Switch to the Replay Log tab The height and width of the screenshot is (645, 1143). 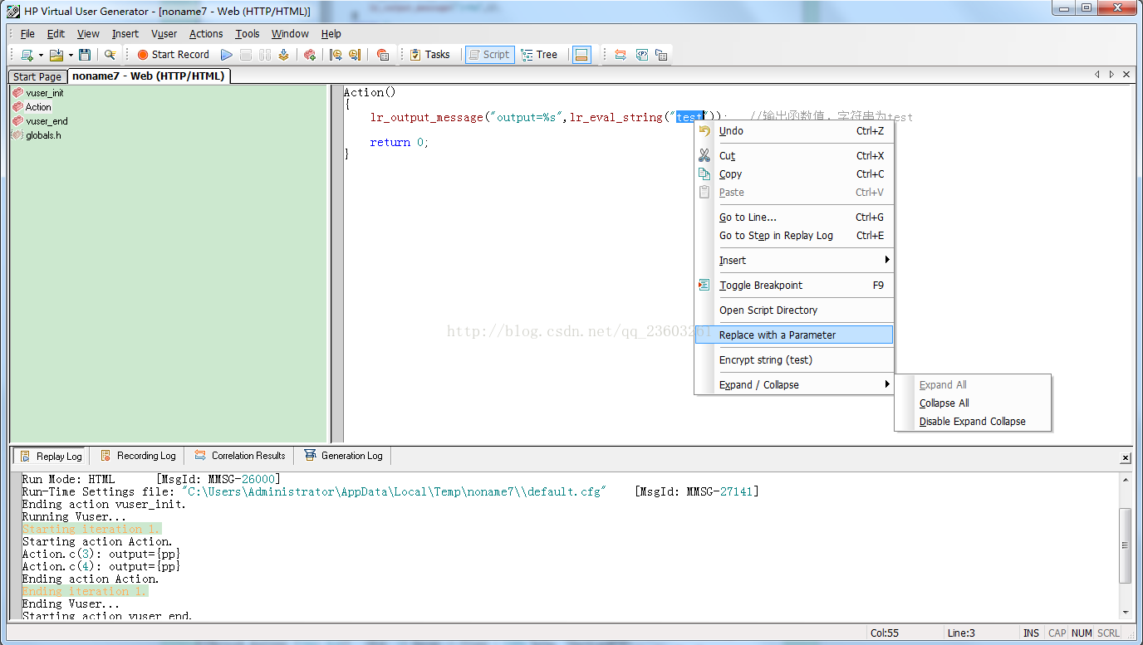click(51, 456)
